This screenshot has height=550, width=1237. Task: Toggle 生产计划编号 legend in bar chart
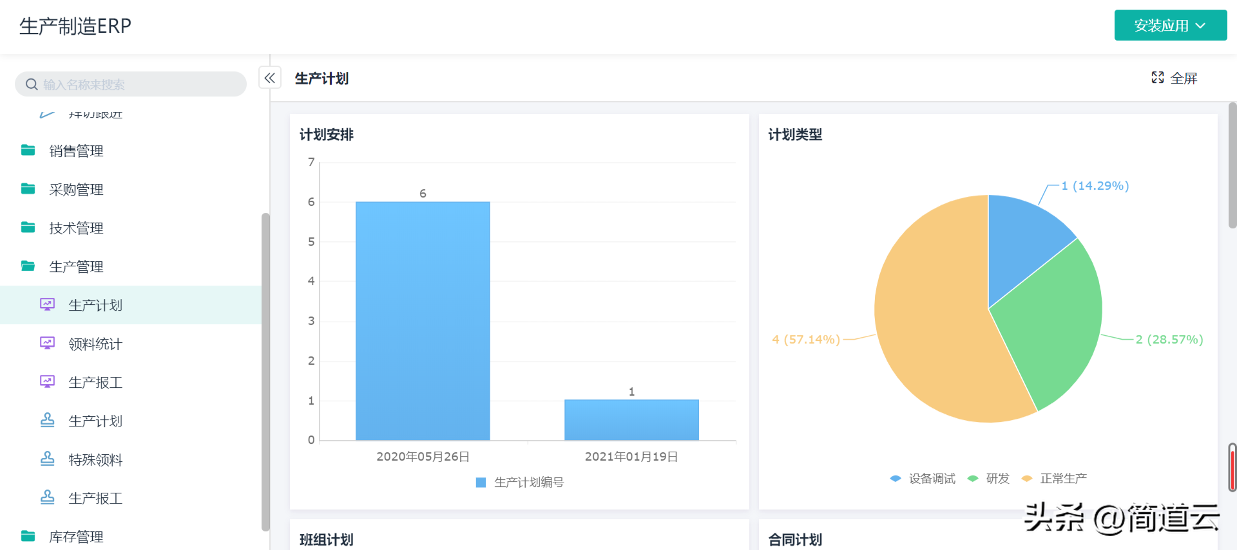click(x=520, y=482)
